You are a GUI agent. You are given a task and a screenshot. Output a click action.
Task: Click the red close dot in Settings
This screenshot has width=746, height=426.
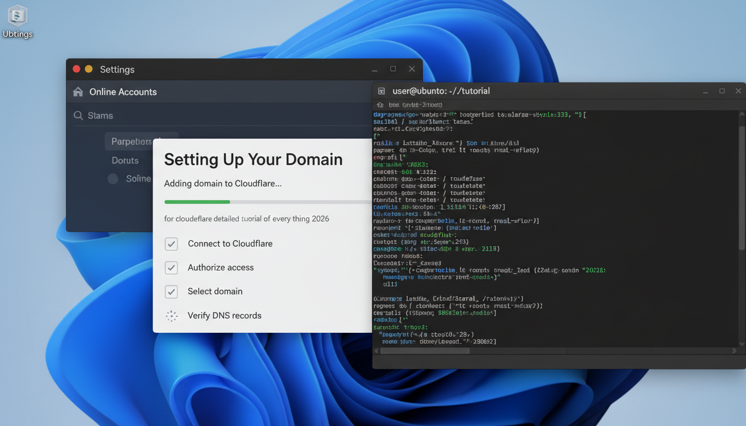pyautogui.click(x=77, y=69)
